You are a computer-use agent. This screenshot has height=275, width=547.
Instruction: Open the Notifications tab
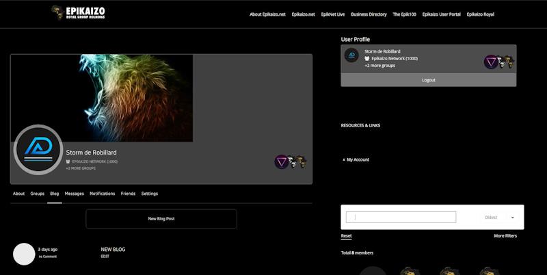pos(102,194)
